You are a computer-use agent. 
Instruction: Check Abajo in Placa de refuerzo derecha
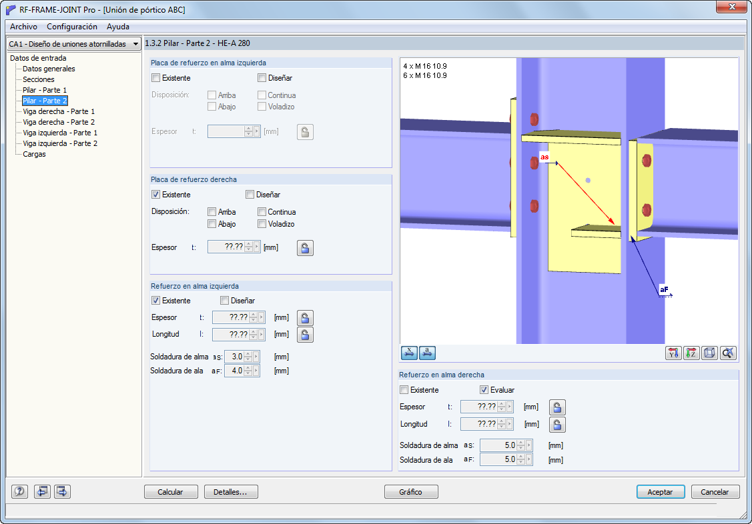(212, 224)
